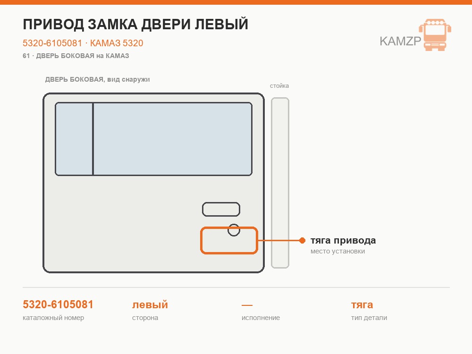Click the orange highlighted installation area
The width and height of the screenshot is (472, 354).
(x=229, y=241)
